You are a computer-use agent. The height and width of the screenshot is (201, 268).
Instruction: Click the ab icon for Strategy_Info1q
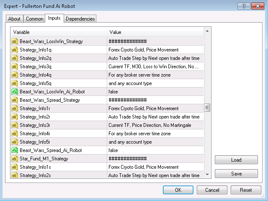coord(15,50)
